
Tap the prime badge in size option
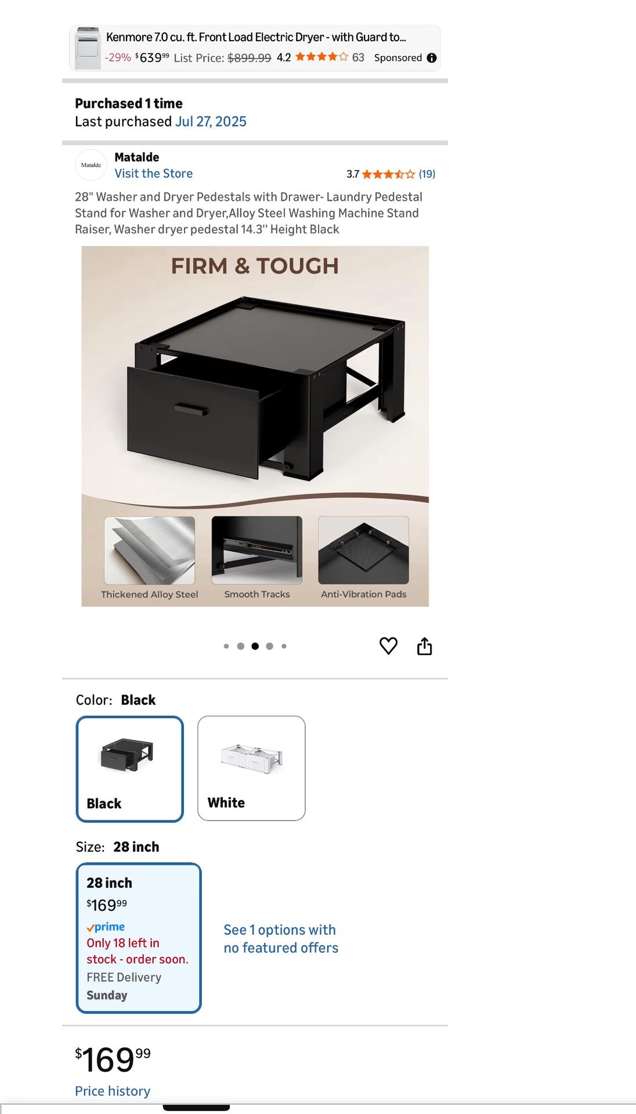[x=106, y=927]
